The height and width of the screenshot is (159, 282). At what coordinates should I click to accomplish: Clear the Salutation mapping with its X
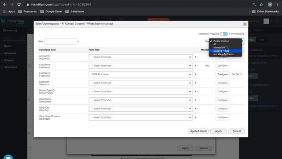coord(196,83)
